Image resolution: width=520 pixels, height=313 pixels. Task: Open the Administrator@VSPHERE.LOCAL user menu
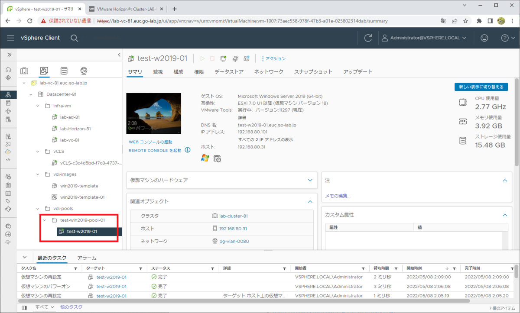point(424,38)
